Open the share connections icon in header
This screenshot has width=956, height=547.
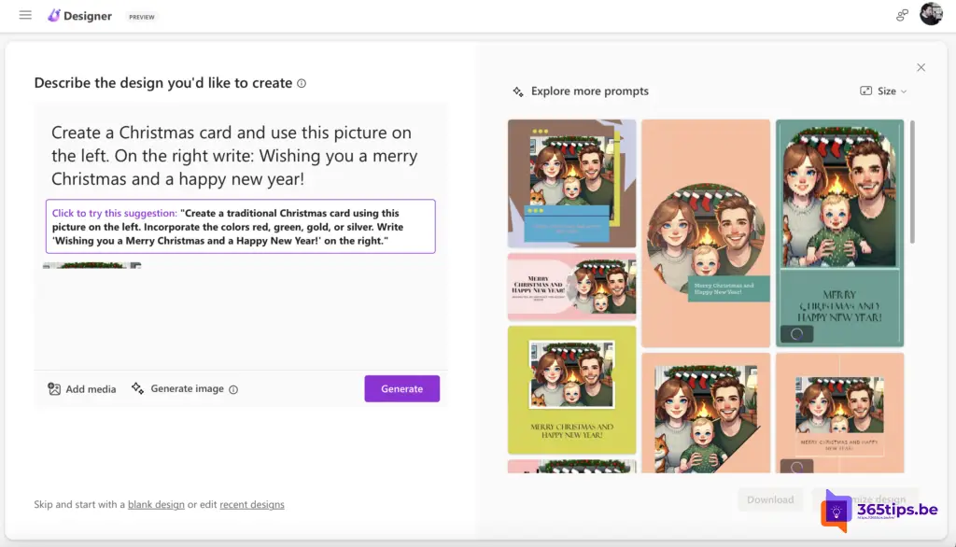[902, 15]
